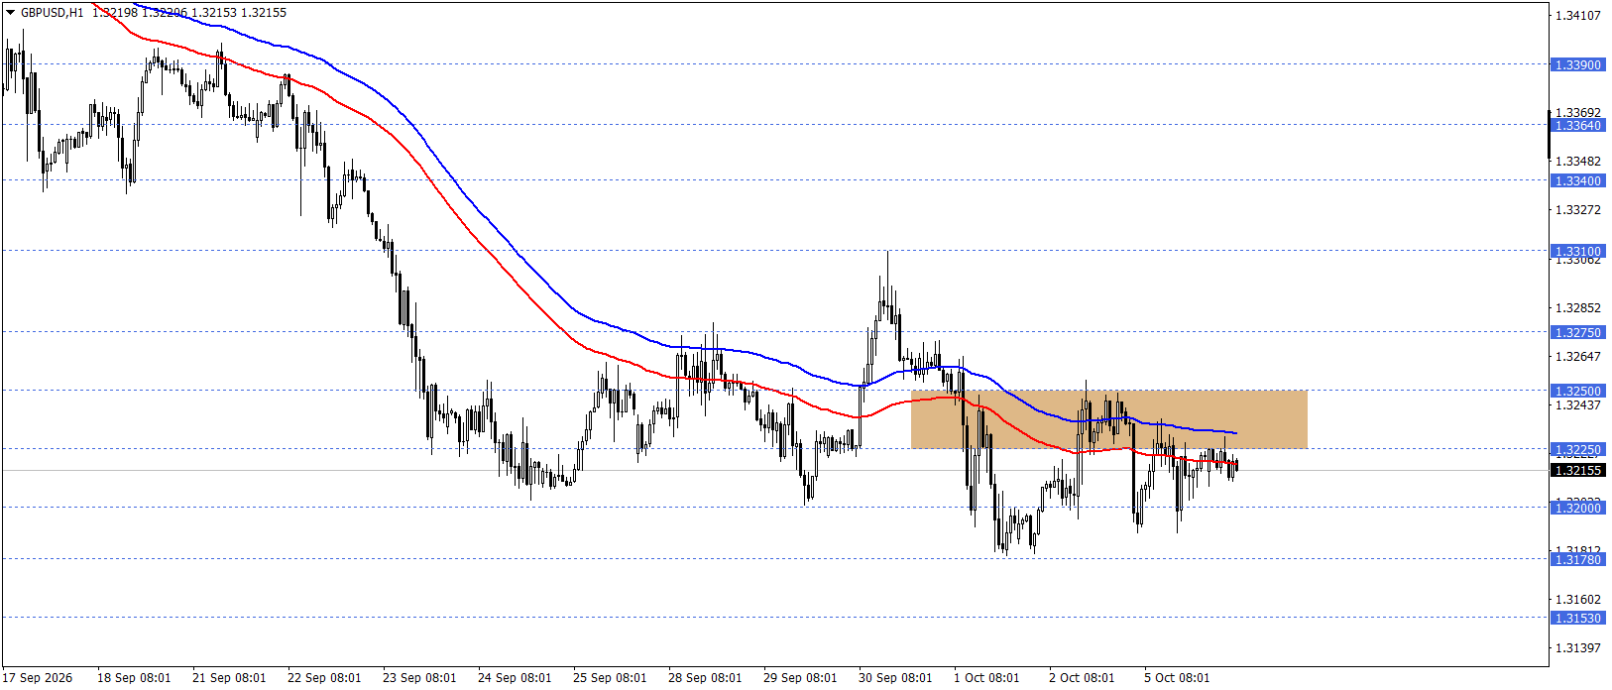Click the 1.33482 price scale value
Screen dimensions: 1612x690
pyautogui.click(x=1578, y=162)
